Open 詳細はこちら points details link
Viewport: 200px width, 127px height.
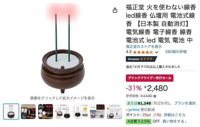click(x=174, y=115)
